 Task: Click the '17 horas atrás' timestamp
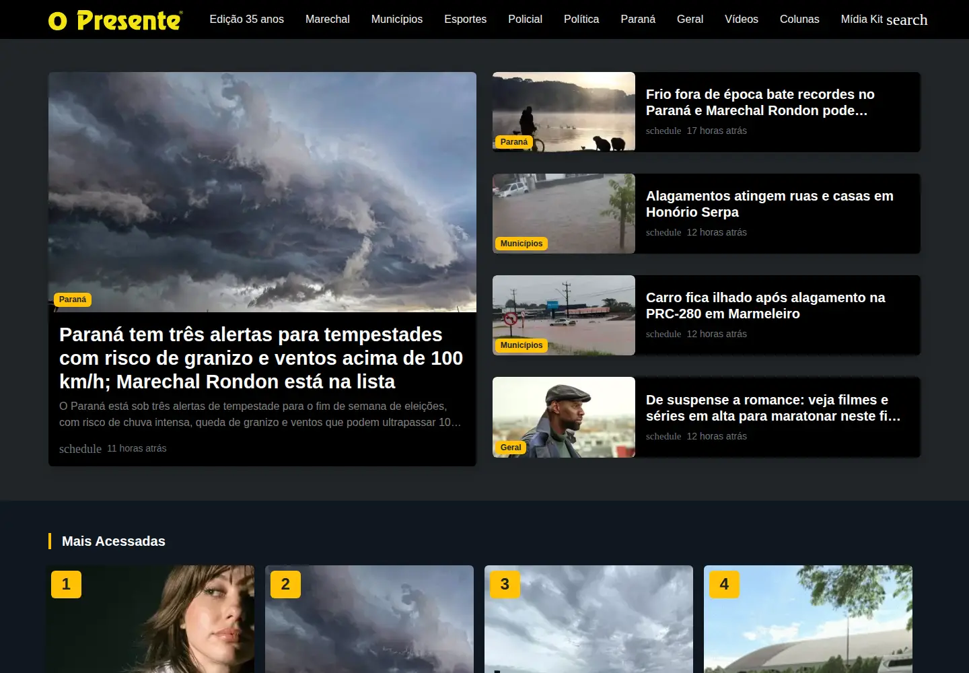click(717, 131)
